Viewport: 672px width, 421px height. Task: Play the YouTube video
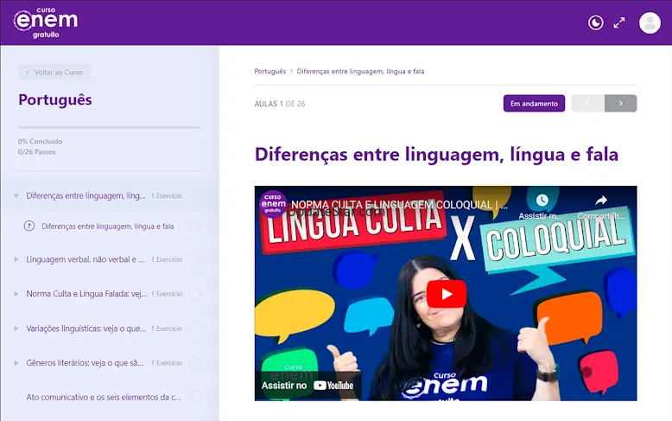click(x=447, y=294)
